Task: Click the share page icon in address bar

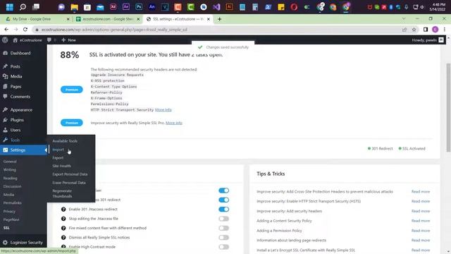Action: tap(404, 30)
